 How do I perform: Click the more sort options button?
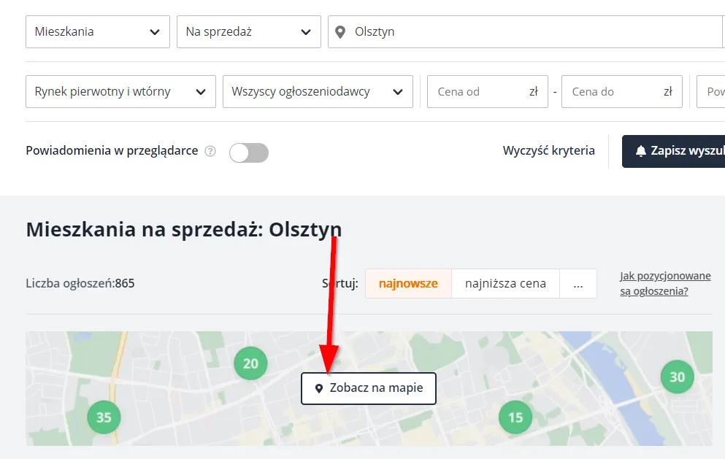578,283
